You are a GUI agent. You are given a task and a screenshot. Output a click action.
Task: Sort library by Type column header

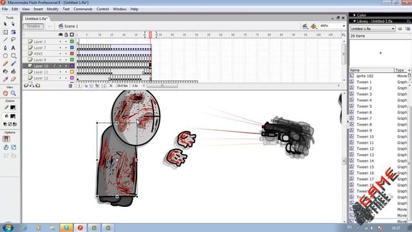pyautogui.click(x=401, y=70)
